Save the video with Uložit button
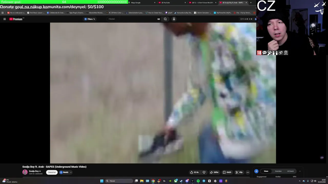328x184 pixels. tap(227, 172)
